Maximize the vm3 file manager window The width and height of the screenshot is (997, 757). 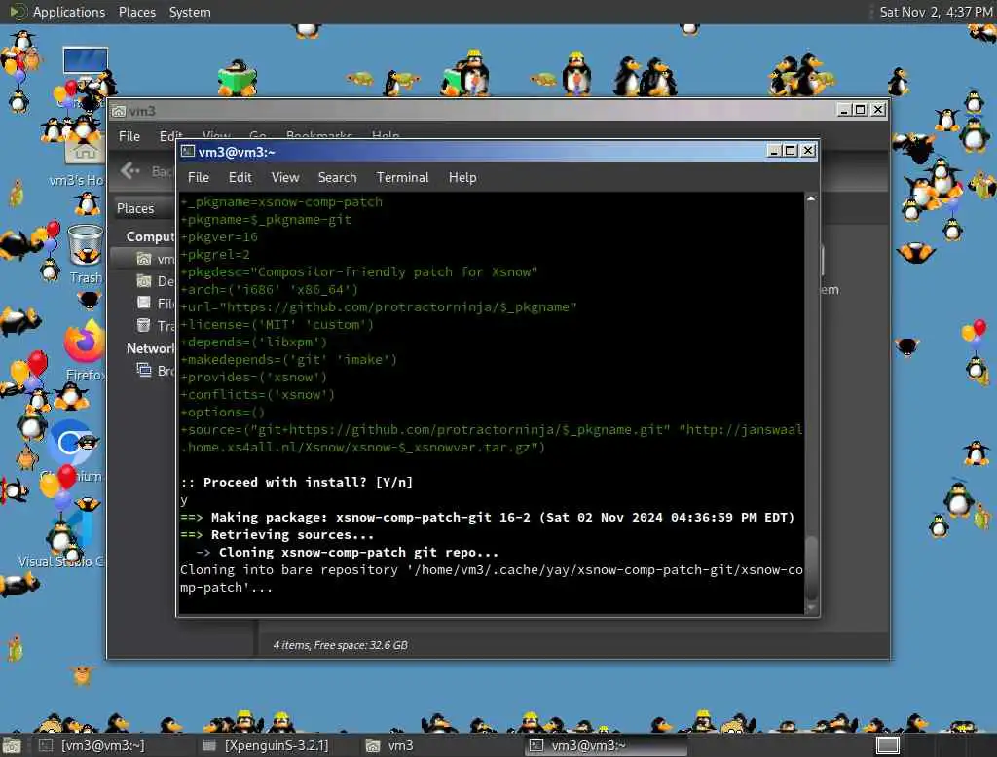click(861, 110)
